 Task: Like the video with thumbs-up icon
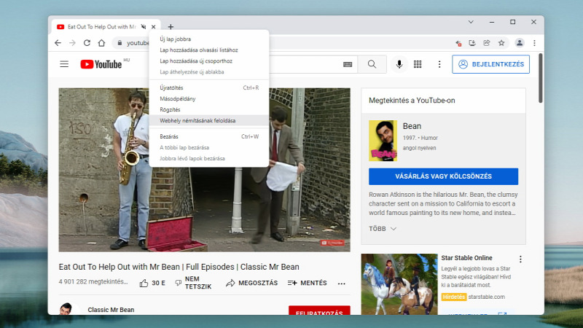tap(144, 284)
